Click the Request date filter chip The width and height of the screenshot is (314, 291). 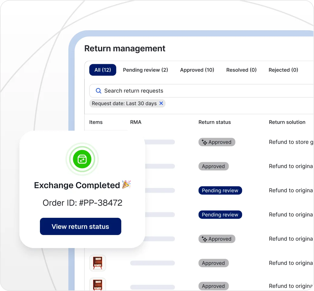[127, 103]
